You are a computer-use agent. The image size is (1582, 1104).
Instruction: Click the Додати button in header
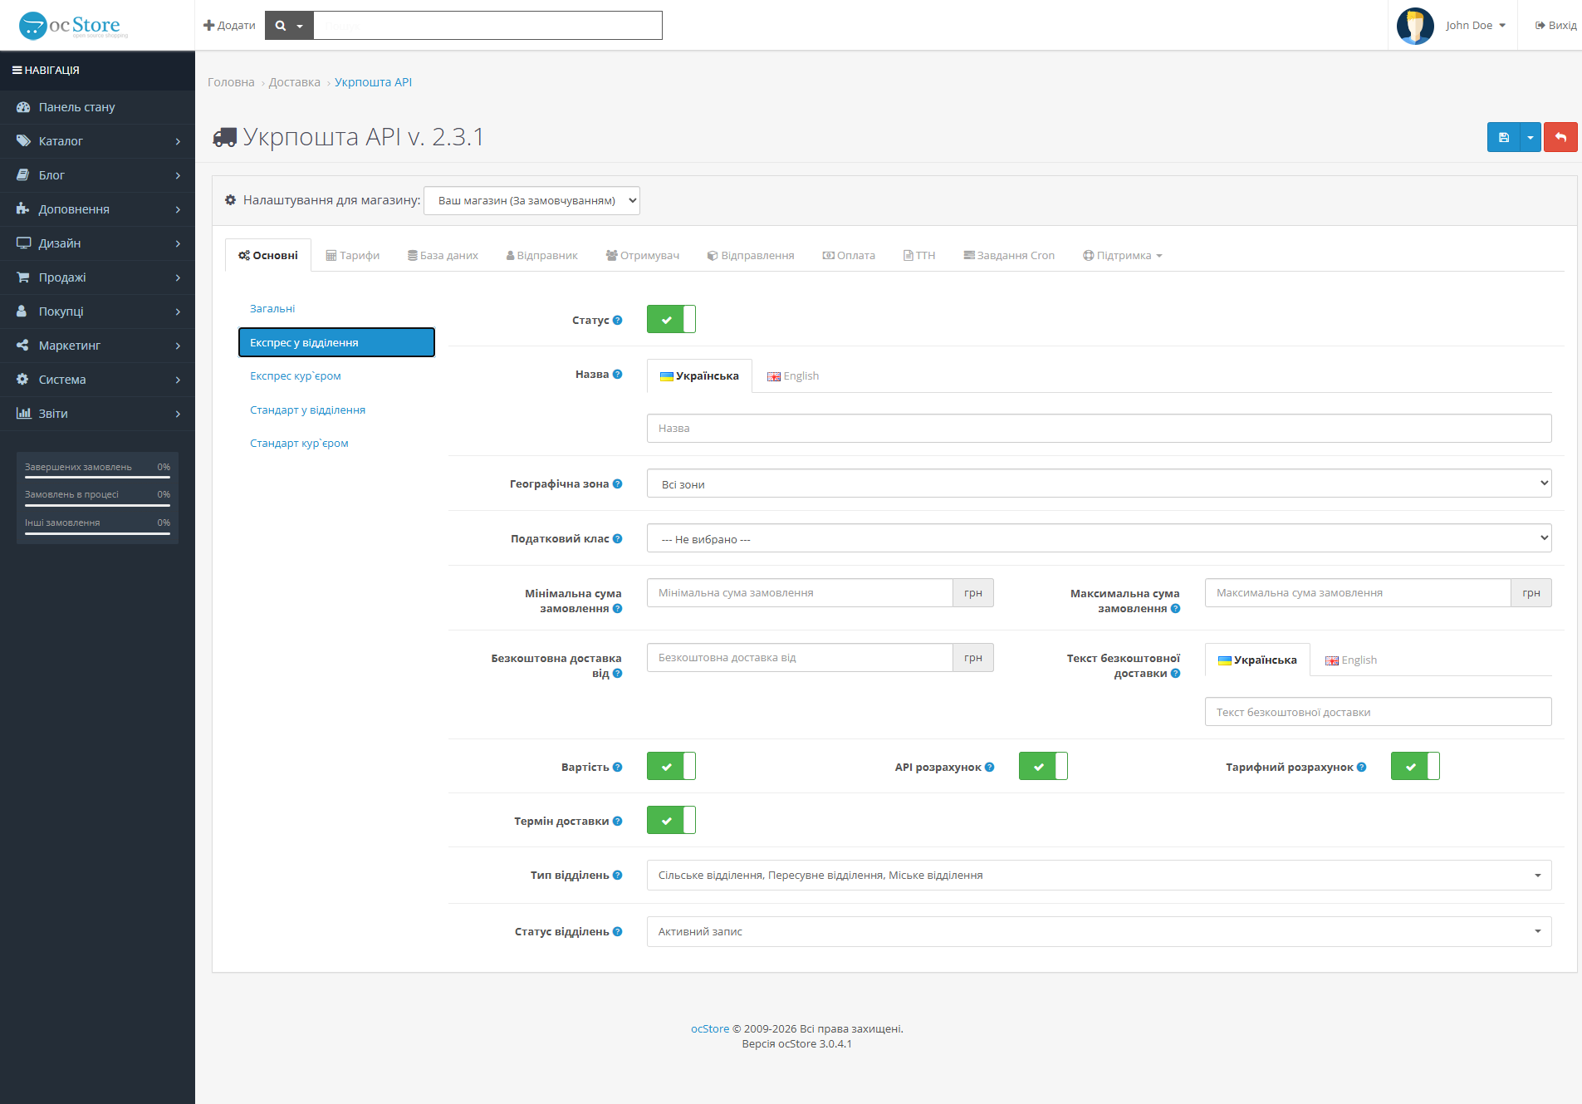tap(229, 26)
